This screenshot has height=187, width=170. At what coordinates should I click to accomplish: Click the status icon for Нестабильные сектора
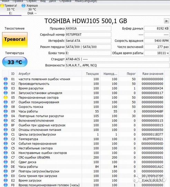[6, 148]
